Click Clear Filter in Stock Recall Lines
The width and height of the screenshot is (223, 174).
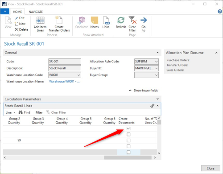[56, 112]
